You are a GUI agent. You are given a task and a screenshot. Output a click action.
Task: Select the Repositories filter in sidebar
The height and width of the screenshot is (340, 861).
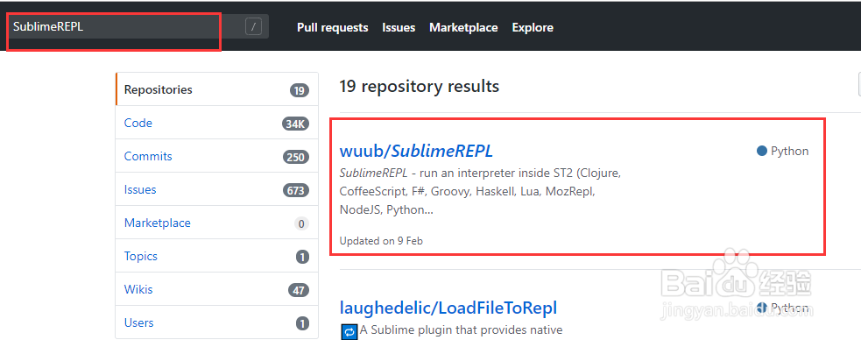217,89
